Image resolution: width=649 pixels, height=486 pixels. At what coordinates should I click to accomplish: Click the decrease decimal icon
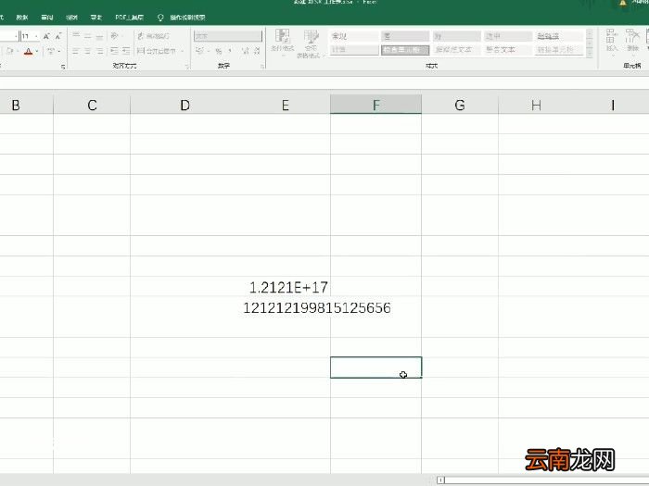(257, 51)
